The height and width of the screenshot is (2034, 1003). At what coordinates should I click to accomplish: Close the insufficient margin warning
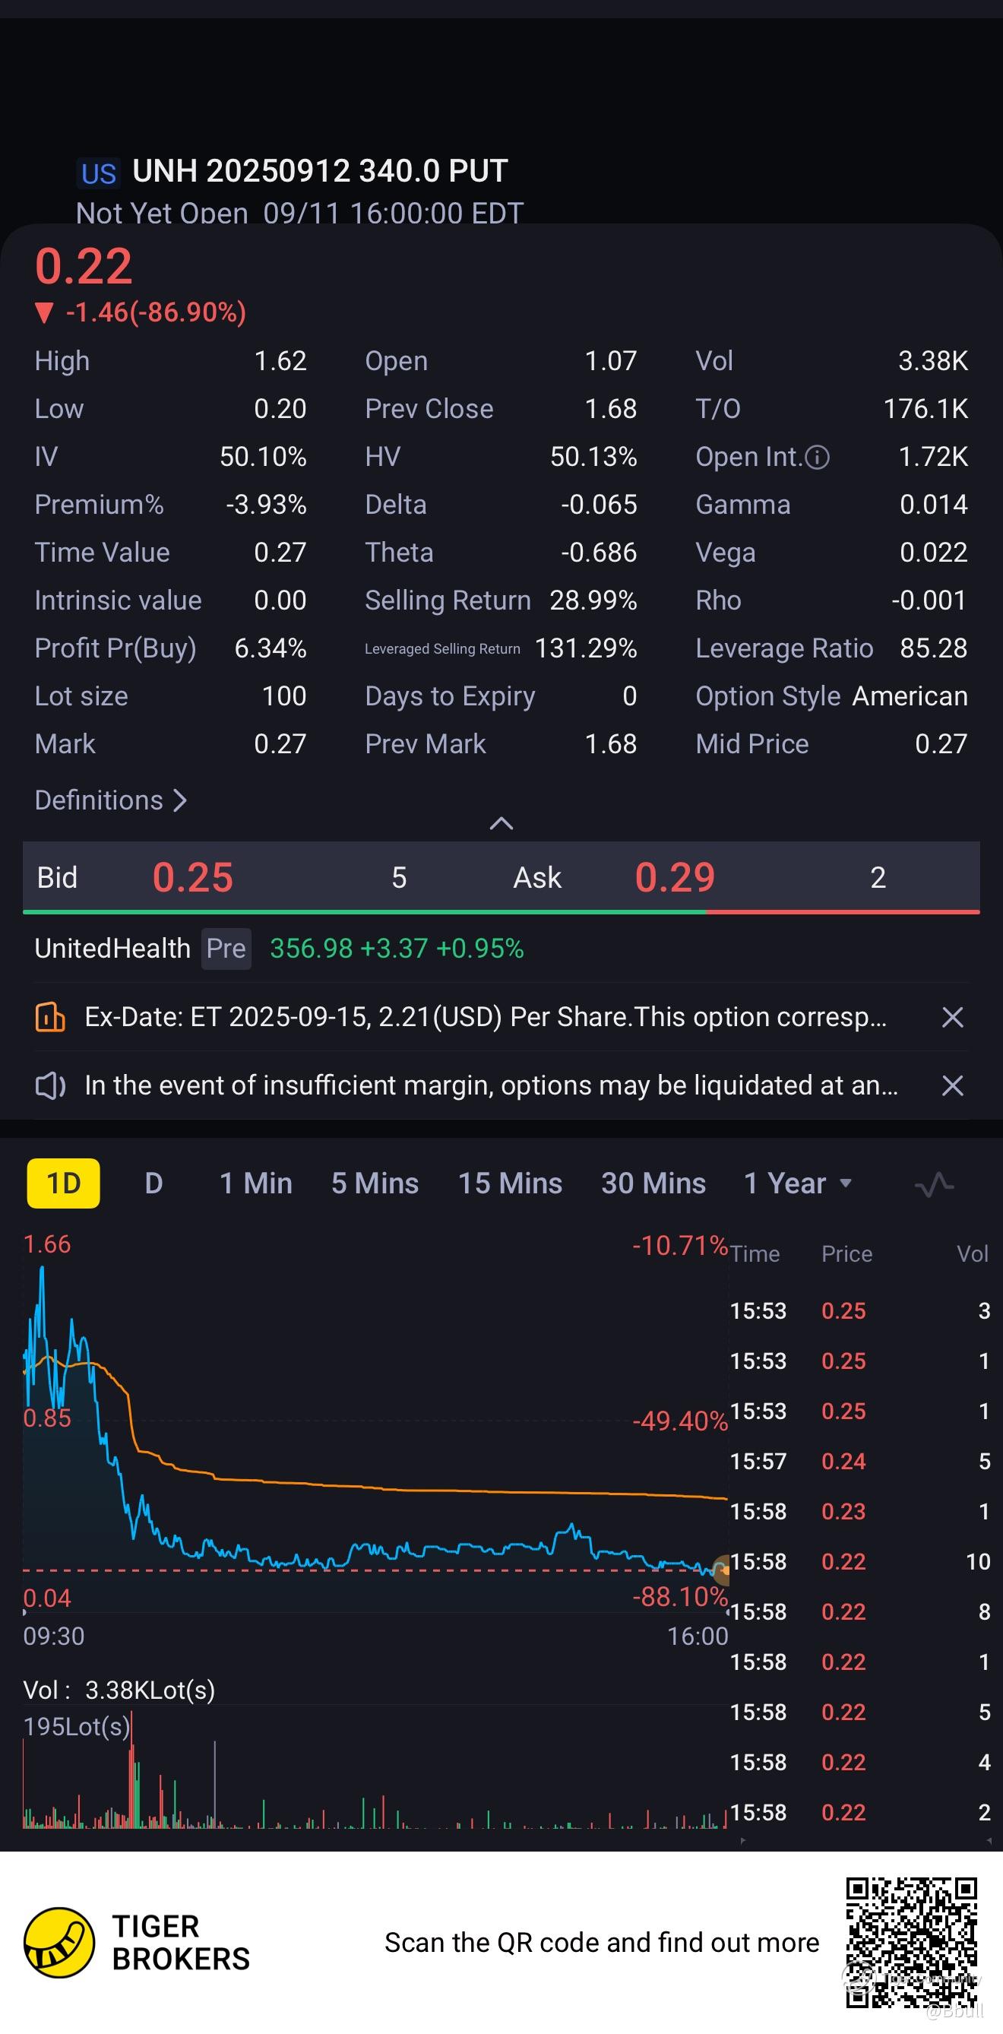click(x=953, y=1085)
